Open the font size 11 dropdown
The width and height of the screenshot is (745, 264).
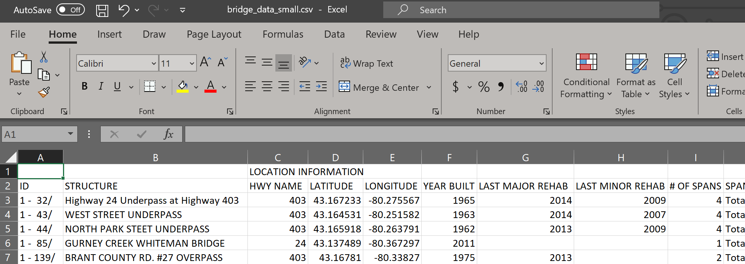pos(192,63)
